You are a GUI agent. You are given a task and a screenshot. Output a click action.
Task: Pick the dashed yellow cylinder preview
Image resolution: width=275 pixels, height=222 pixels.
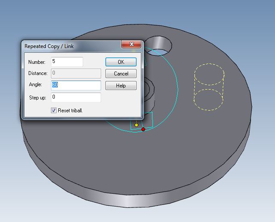pos(209,86)
